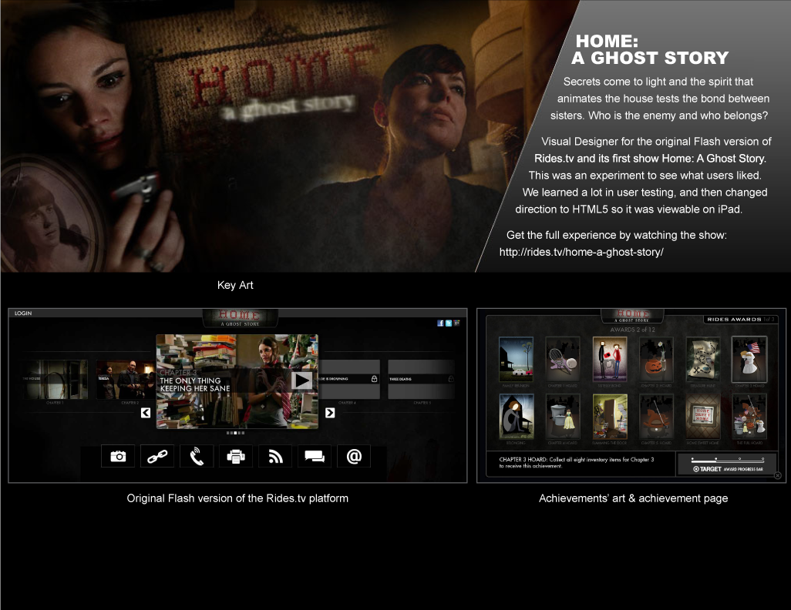
Task: Play the Chapter 3 video
Action: point(302,380)
